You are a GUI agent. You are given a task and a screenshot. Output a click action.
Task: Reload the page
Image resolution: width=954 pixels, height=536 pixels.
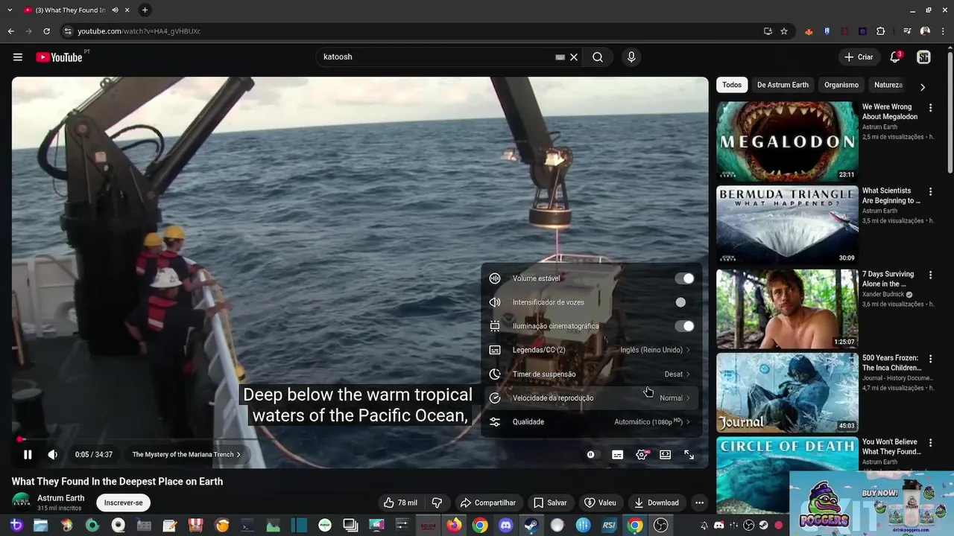[x=46, y=31]
